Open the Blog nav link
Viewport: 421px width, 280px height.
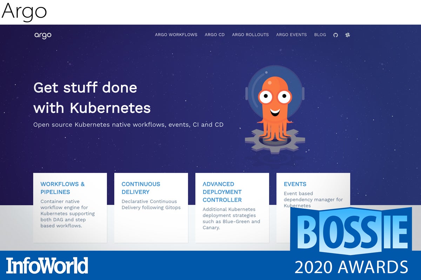pos(320,35)
